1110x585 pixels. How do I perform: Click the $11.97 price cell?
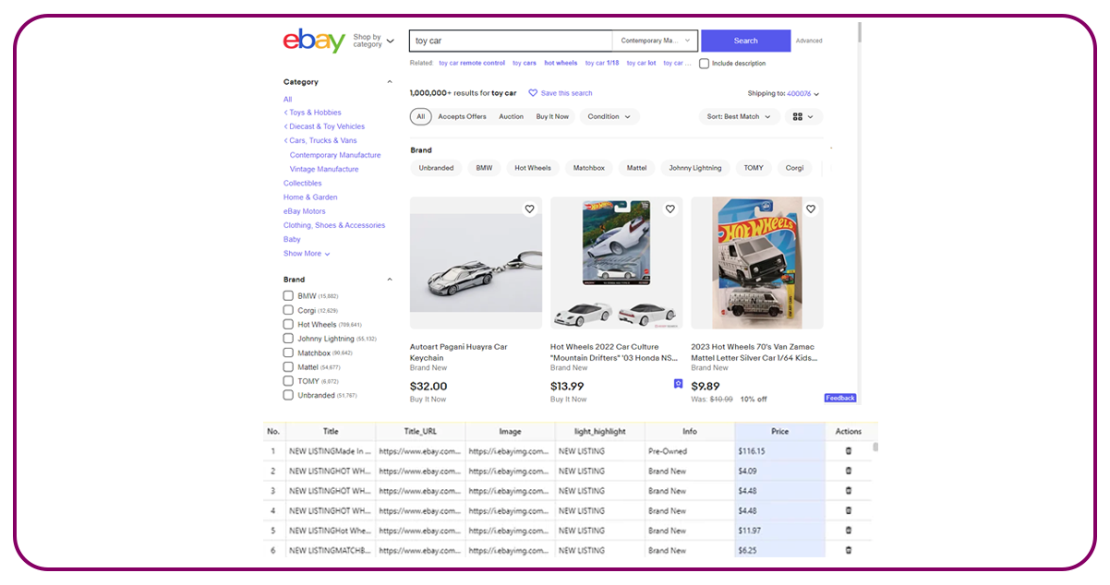pyautogui.click(x=780, y=531)
